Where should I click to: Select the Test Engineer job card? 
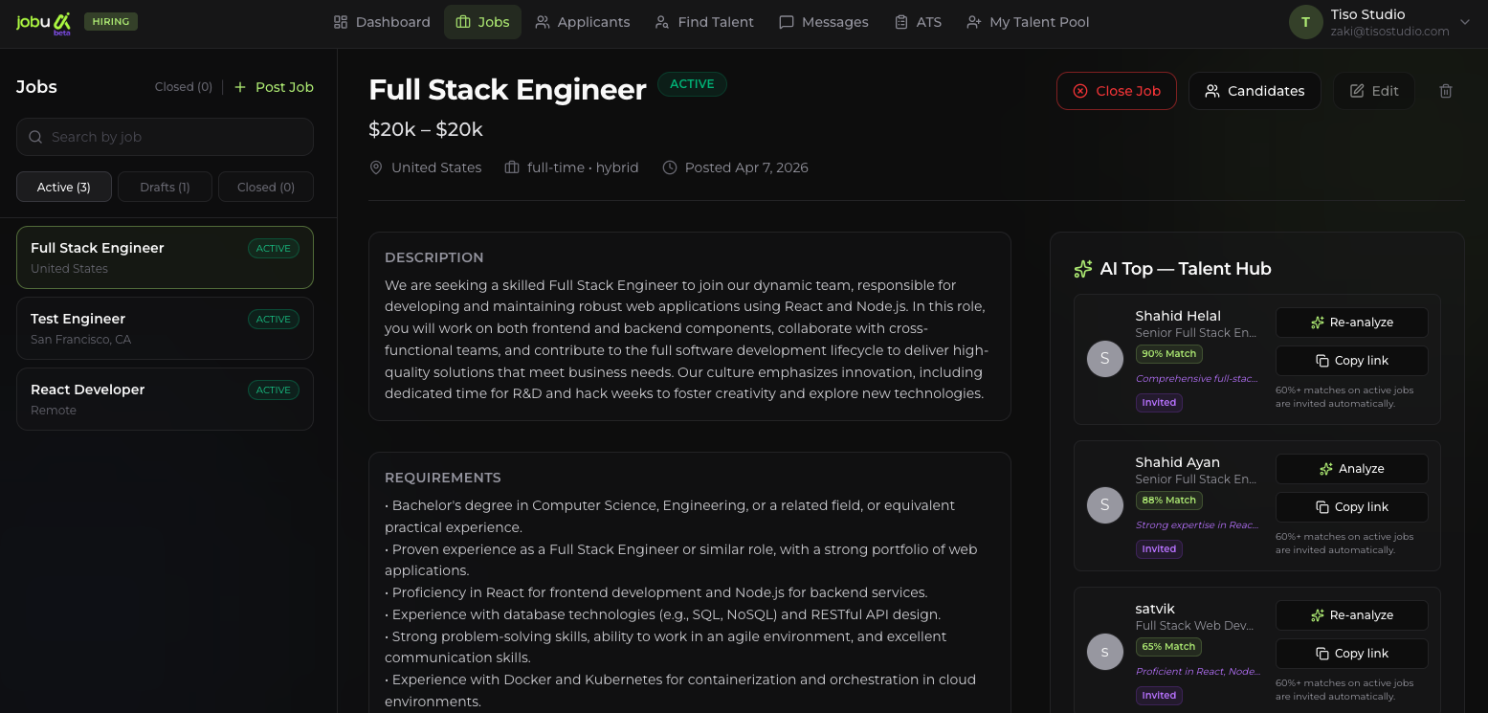(x=165, y=328)
